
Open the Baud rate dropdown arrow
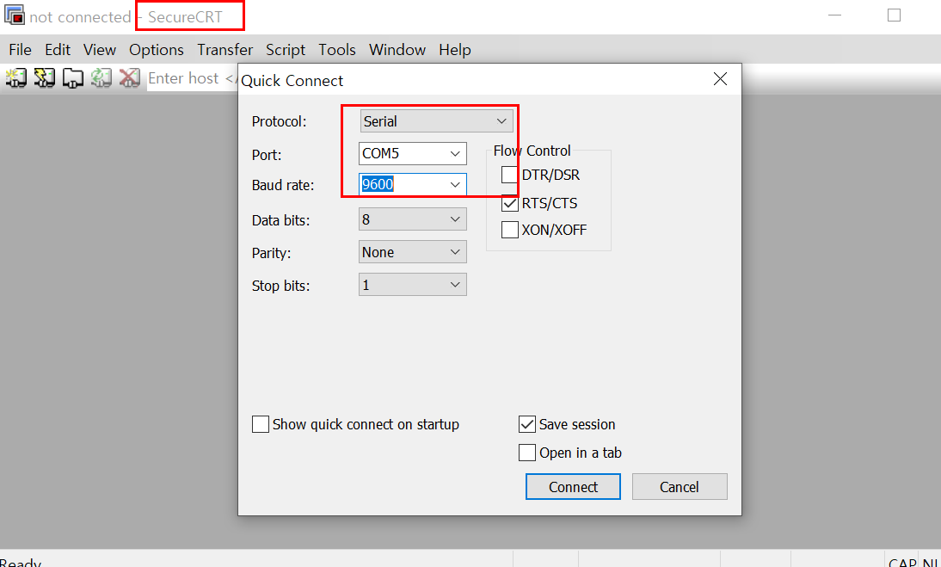(x=455, y=185)
